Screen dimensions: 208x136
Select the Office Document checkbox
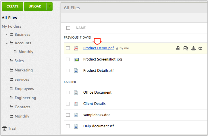68,92
